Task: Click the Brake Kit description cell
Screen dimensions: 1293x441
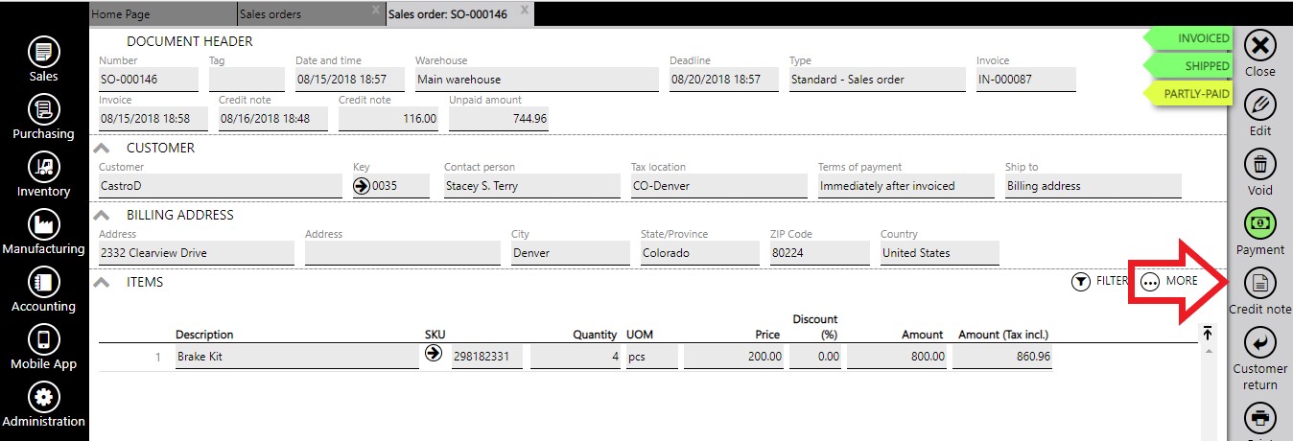Action: pyautogui.click(x=297, y=357)
